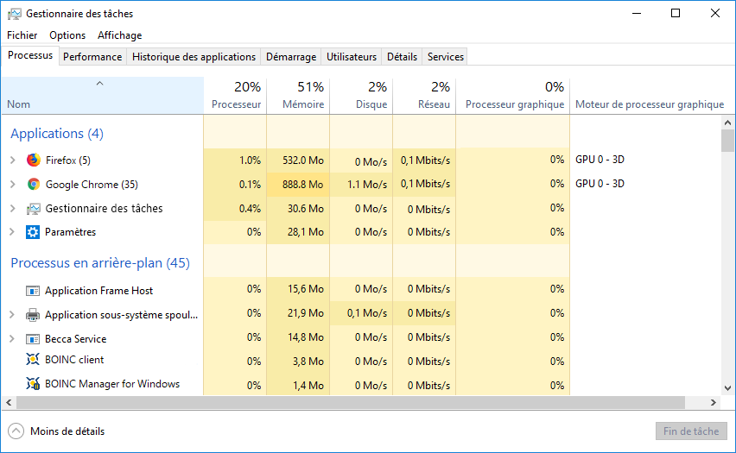The width and height of the screenshot is (736, 453).
Task: Select the Paramètres row name
Action: 71,231
